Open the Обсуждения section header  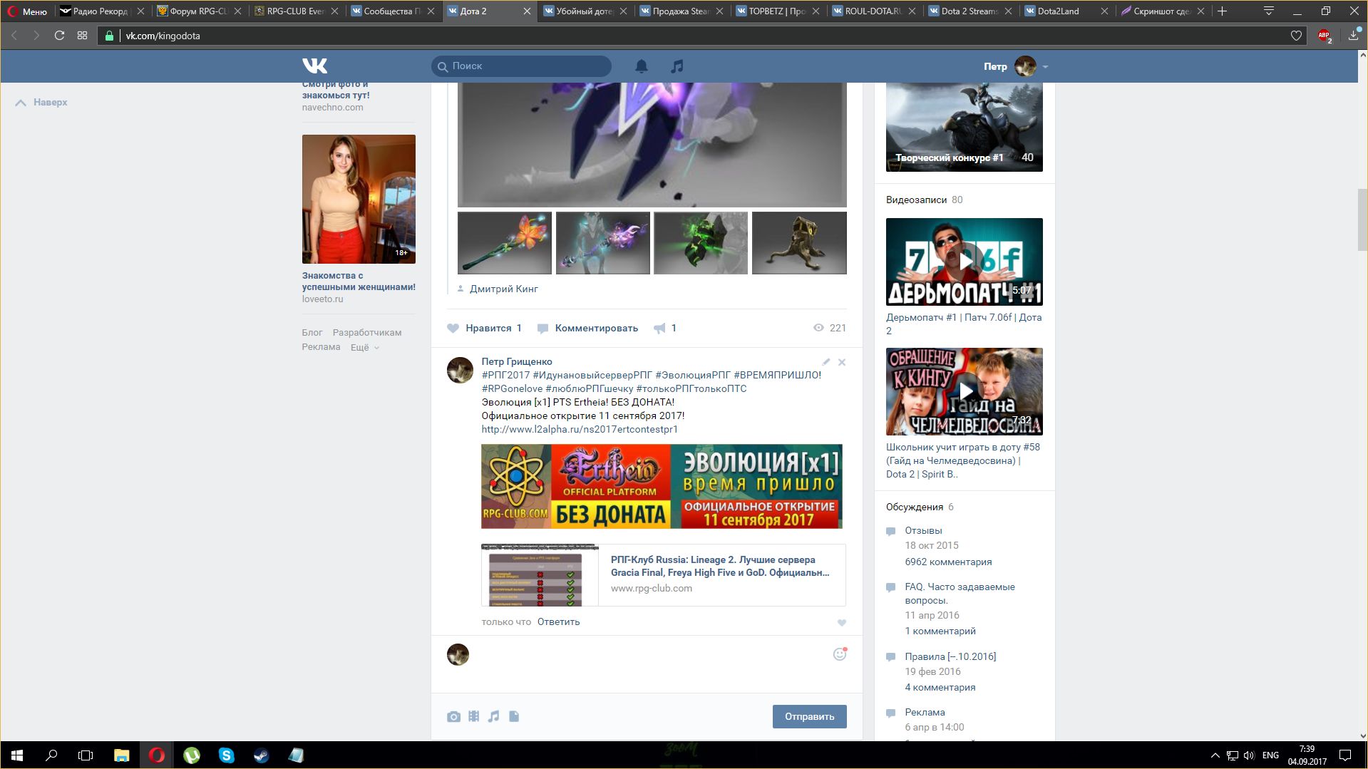[915, 507]
